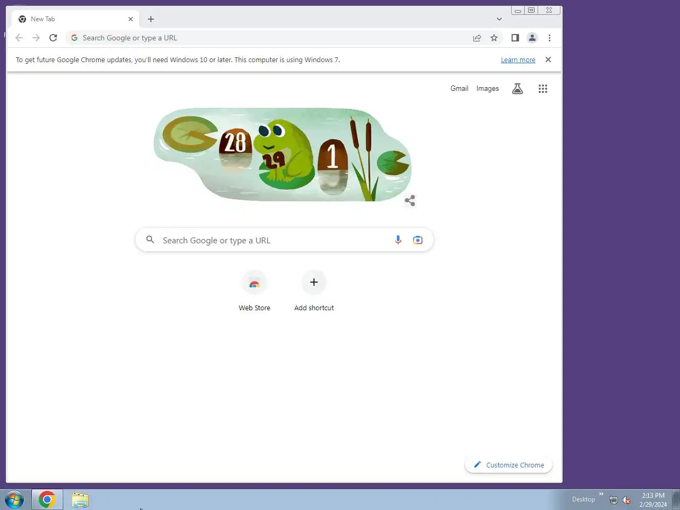This screenshot has width=680, height=510.
Task: Open the leap day frog Google Doodle
Action: click(x=283, y=155)
